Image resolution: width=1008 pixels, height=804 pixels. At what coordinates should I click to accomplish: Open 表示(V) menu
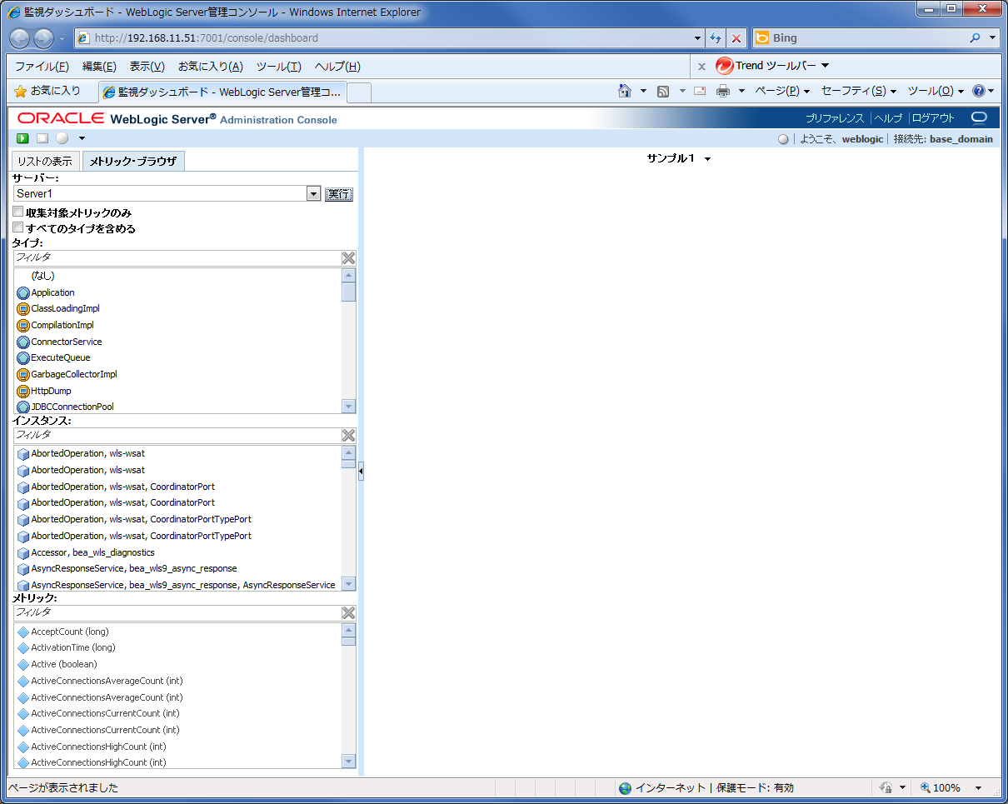point(147,67)
